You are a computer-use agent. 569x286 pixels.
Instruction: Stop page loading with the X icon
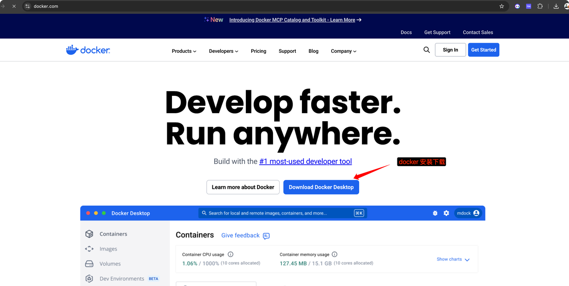tap(14, 6)
